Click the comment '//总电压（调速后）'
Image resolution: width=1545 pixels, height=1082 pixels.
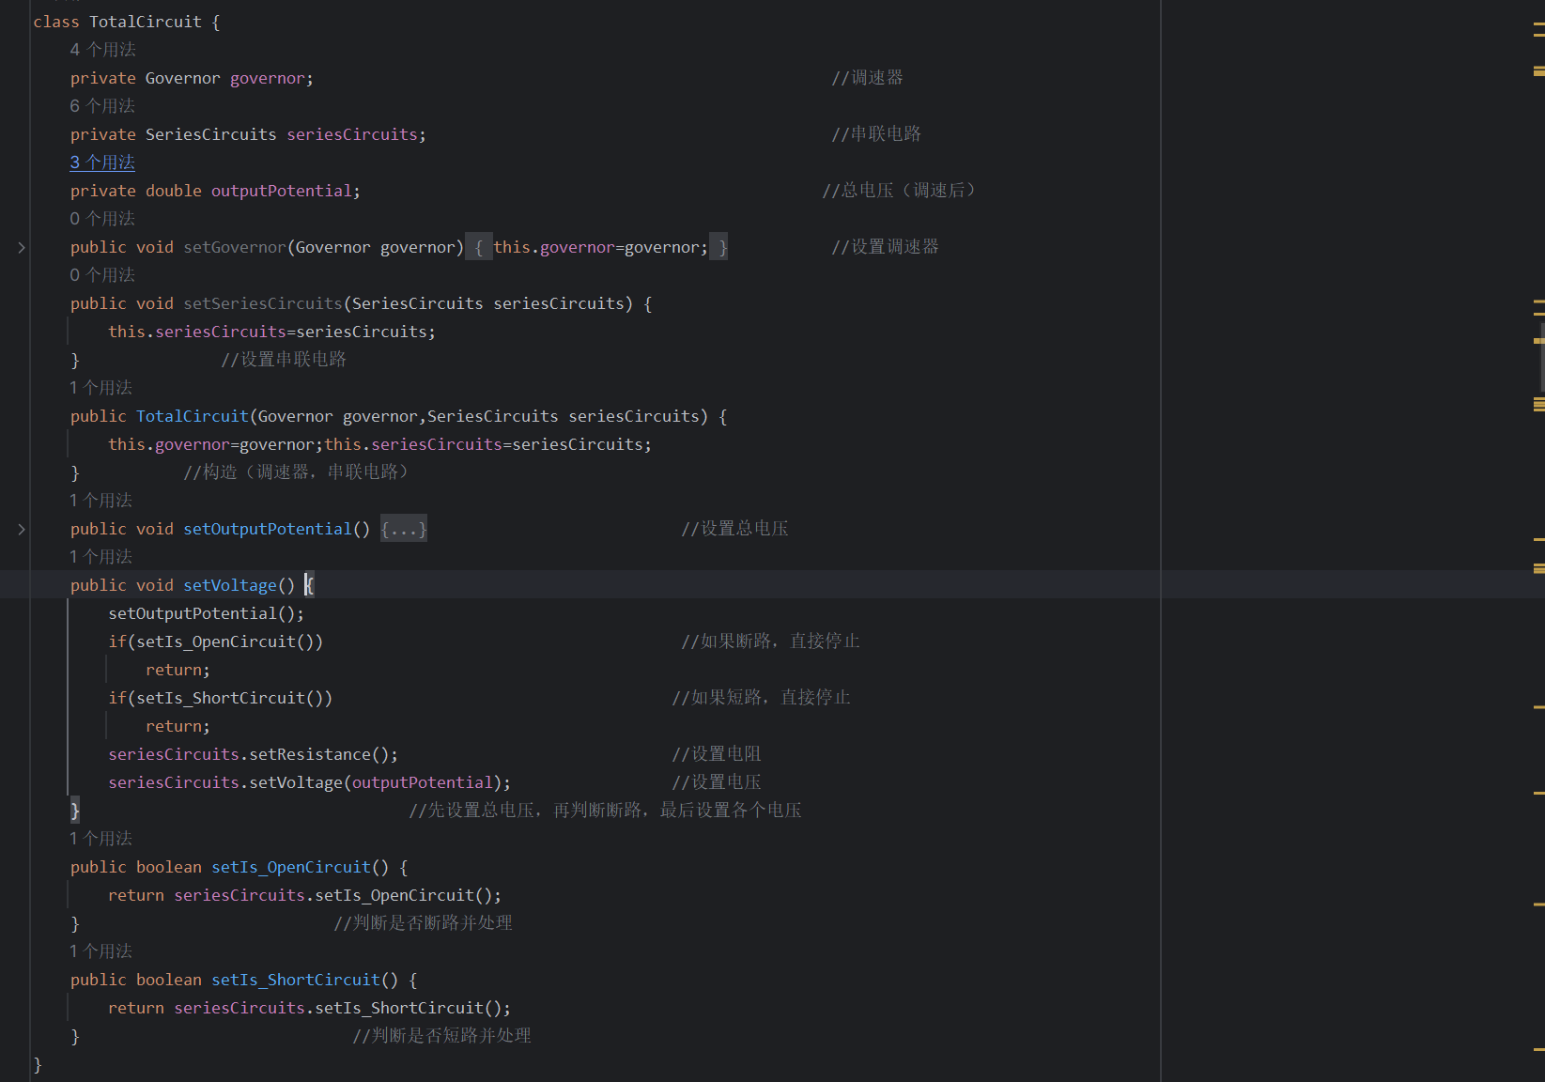pyautogui.click(x=902, y=190)
